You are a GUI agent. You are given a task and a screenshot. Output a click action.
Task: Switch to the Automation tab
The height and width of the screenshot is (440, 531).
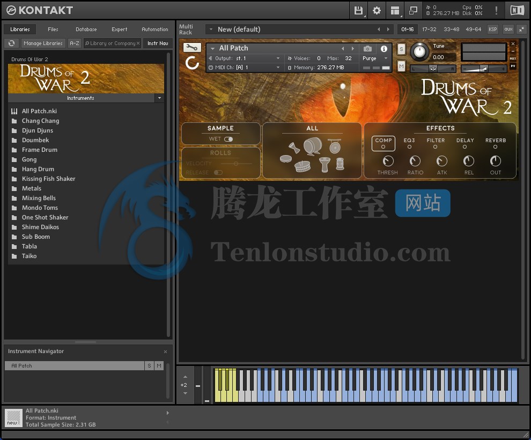click(x=155, y=30)
